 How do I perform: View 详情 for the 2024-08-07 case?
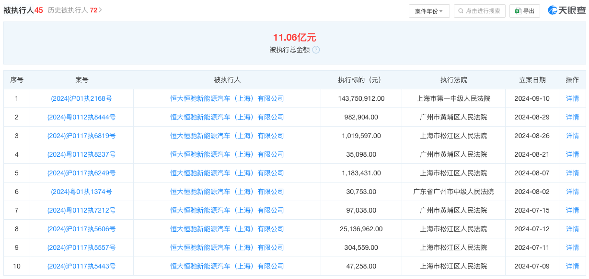tap(572, 173)
